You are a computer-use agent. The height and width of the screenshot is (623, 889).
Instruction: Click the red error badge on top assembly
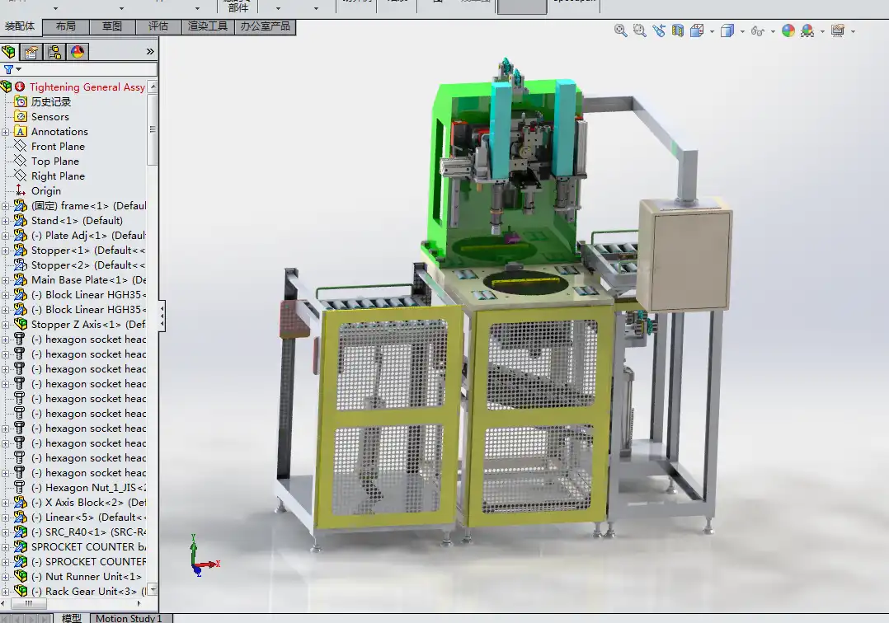point(20,87)
